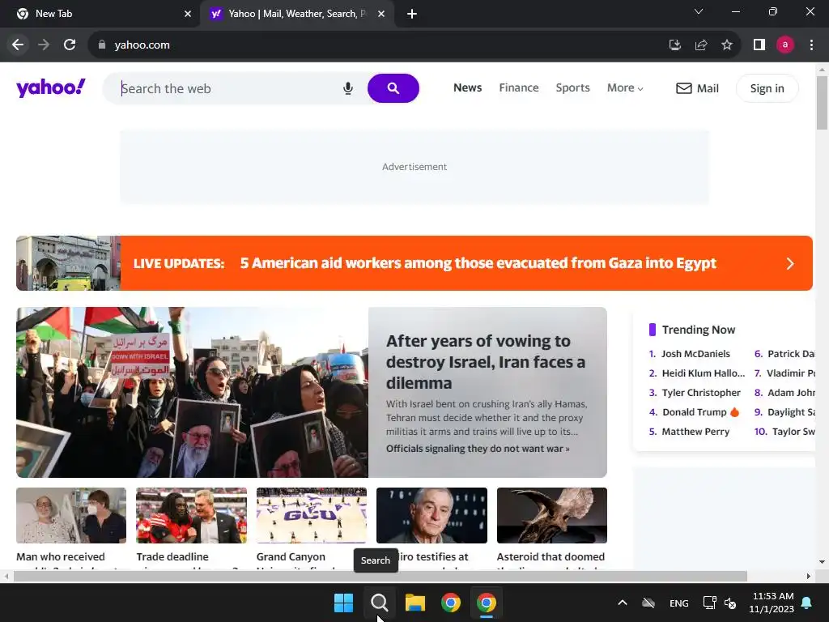Select the Yahoo Mail, Weather tab

[x=296, y=14]
